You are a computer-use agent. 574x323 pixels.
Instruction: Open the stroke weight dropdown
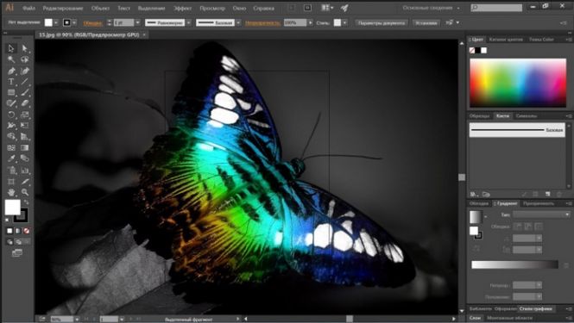pyautogui.click(x=137, y=22)
